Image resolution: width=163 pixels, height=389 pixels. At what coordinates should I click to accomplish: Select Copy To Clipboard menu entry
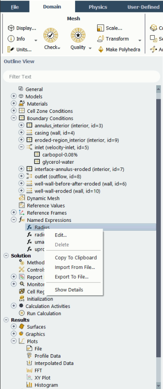[x=76, y=257]
